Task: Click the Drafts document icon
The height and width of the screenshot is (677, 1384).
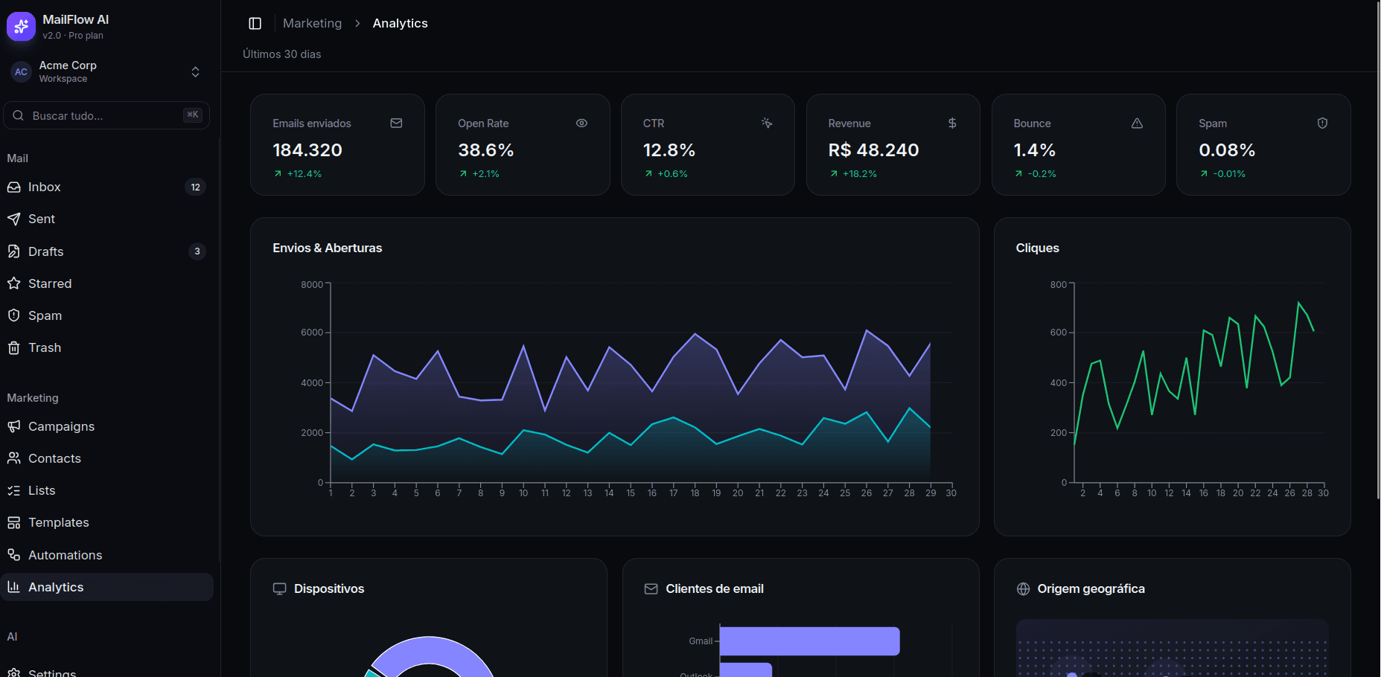Action: 13,251
